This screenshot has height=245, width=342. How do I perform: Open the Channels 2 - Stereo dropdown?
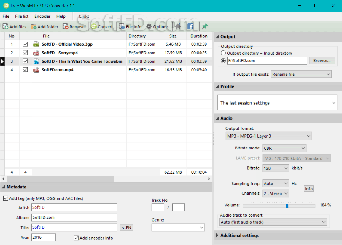tap(276, 193)
